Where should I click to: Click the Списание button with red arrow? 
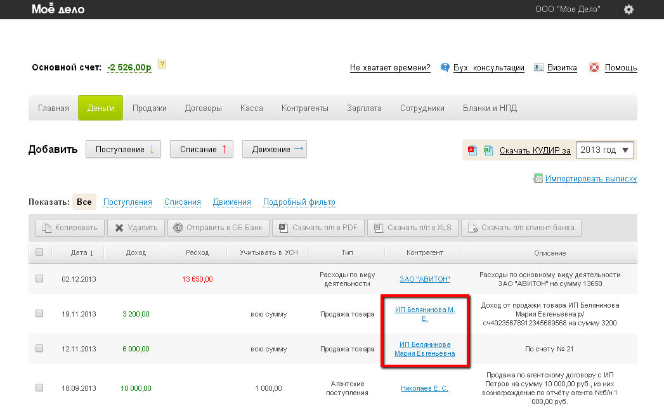(202, 149)
